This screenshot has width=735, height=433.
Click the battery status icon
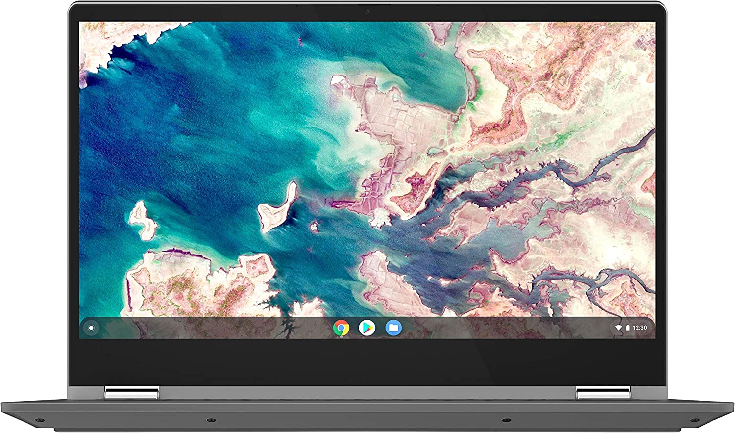click(x=627, y=328)
